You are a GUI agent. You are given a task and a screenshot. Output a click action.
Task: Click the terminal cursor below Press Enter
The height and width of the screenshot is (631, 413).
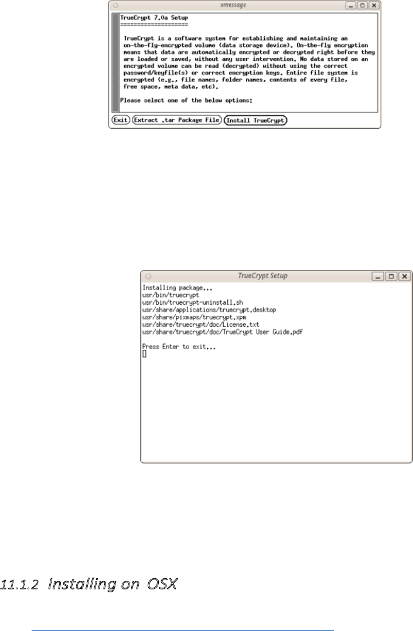point(145,354)
